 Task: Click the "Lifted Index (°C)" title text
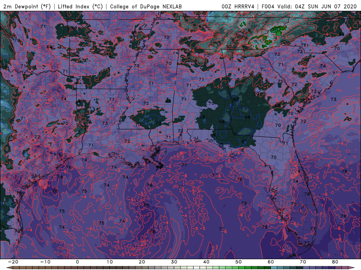[x=80, y=6]
